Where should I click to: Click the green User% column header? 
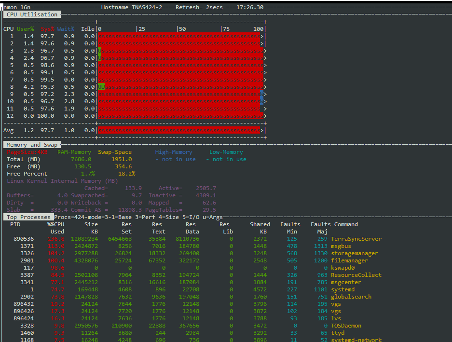point(26,29)
